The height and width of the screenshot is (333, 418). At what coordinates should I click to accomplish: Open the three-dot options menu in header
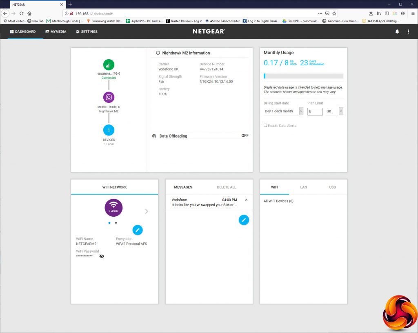408,31
